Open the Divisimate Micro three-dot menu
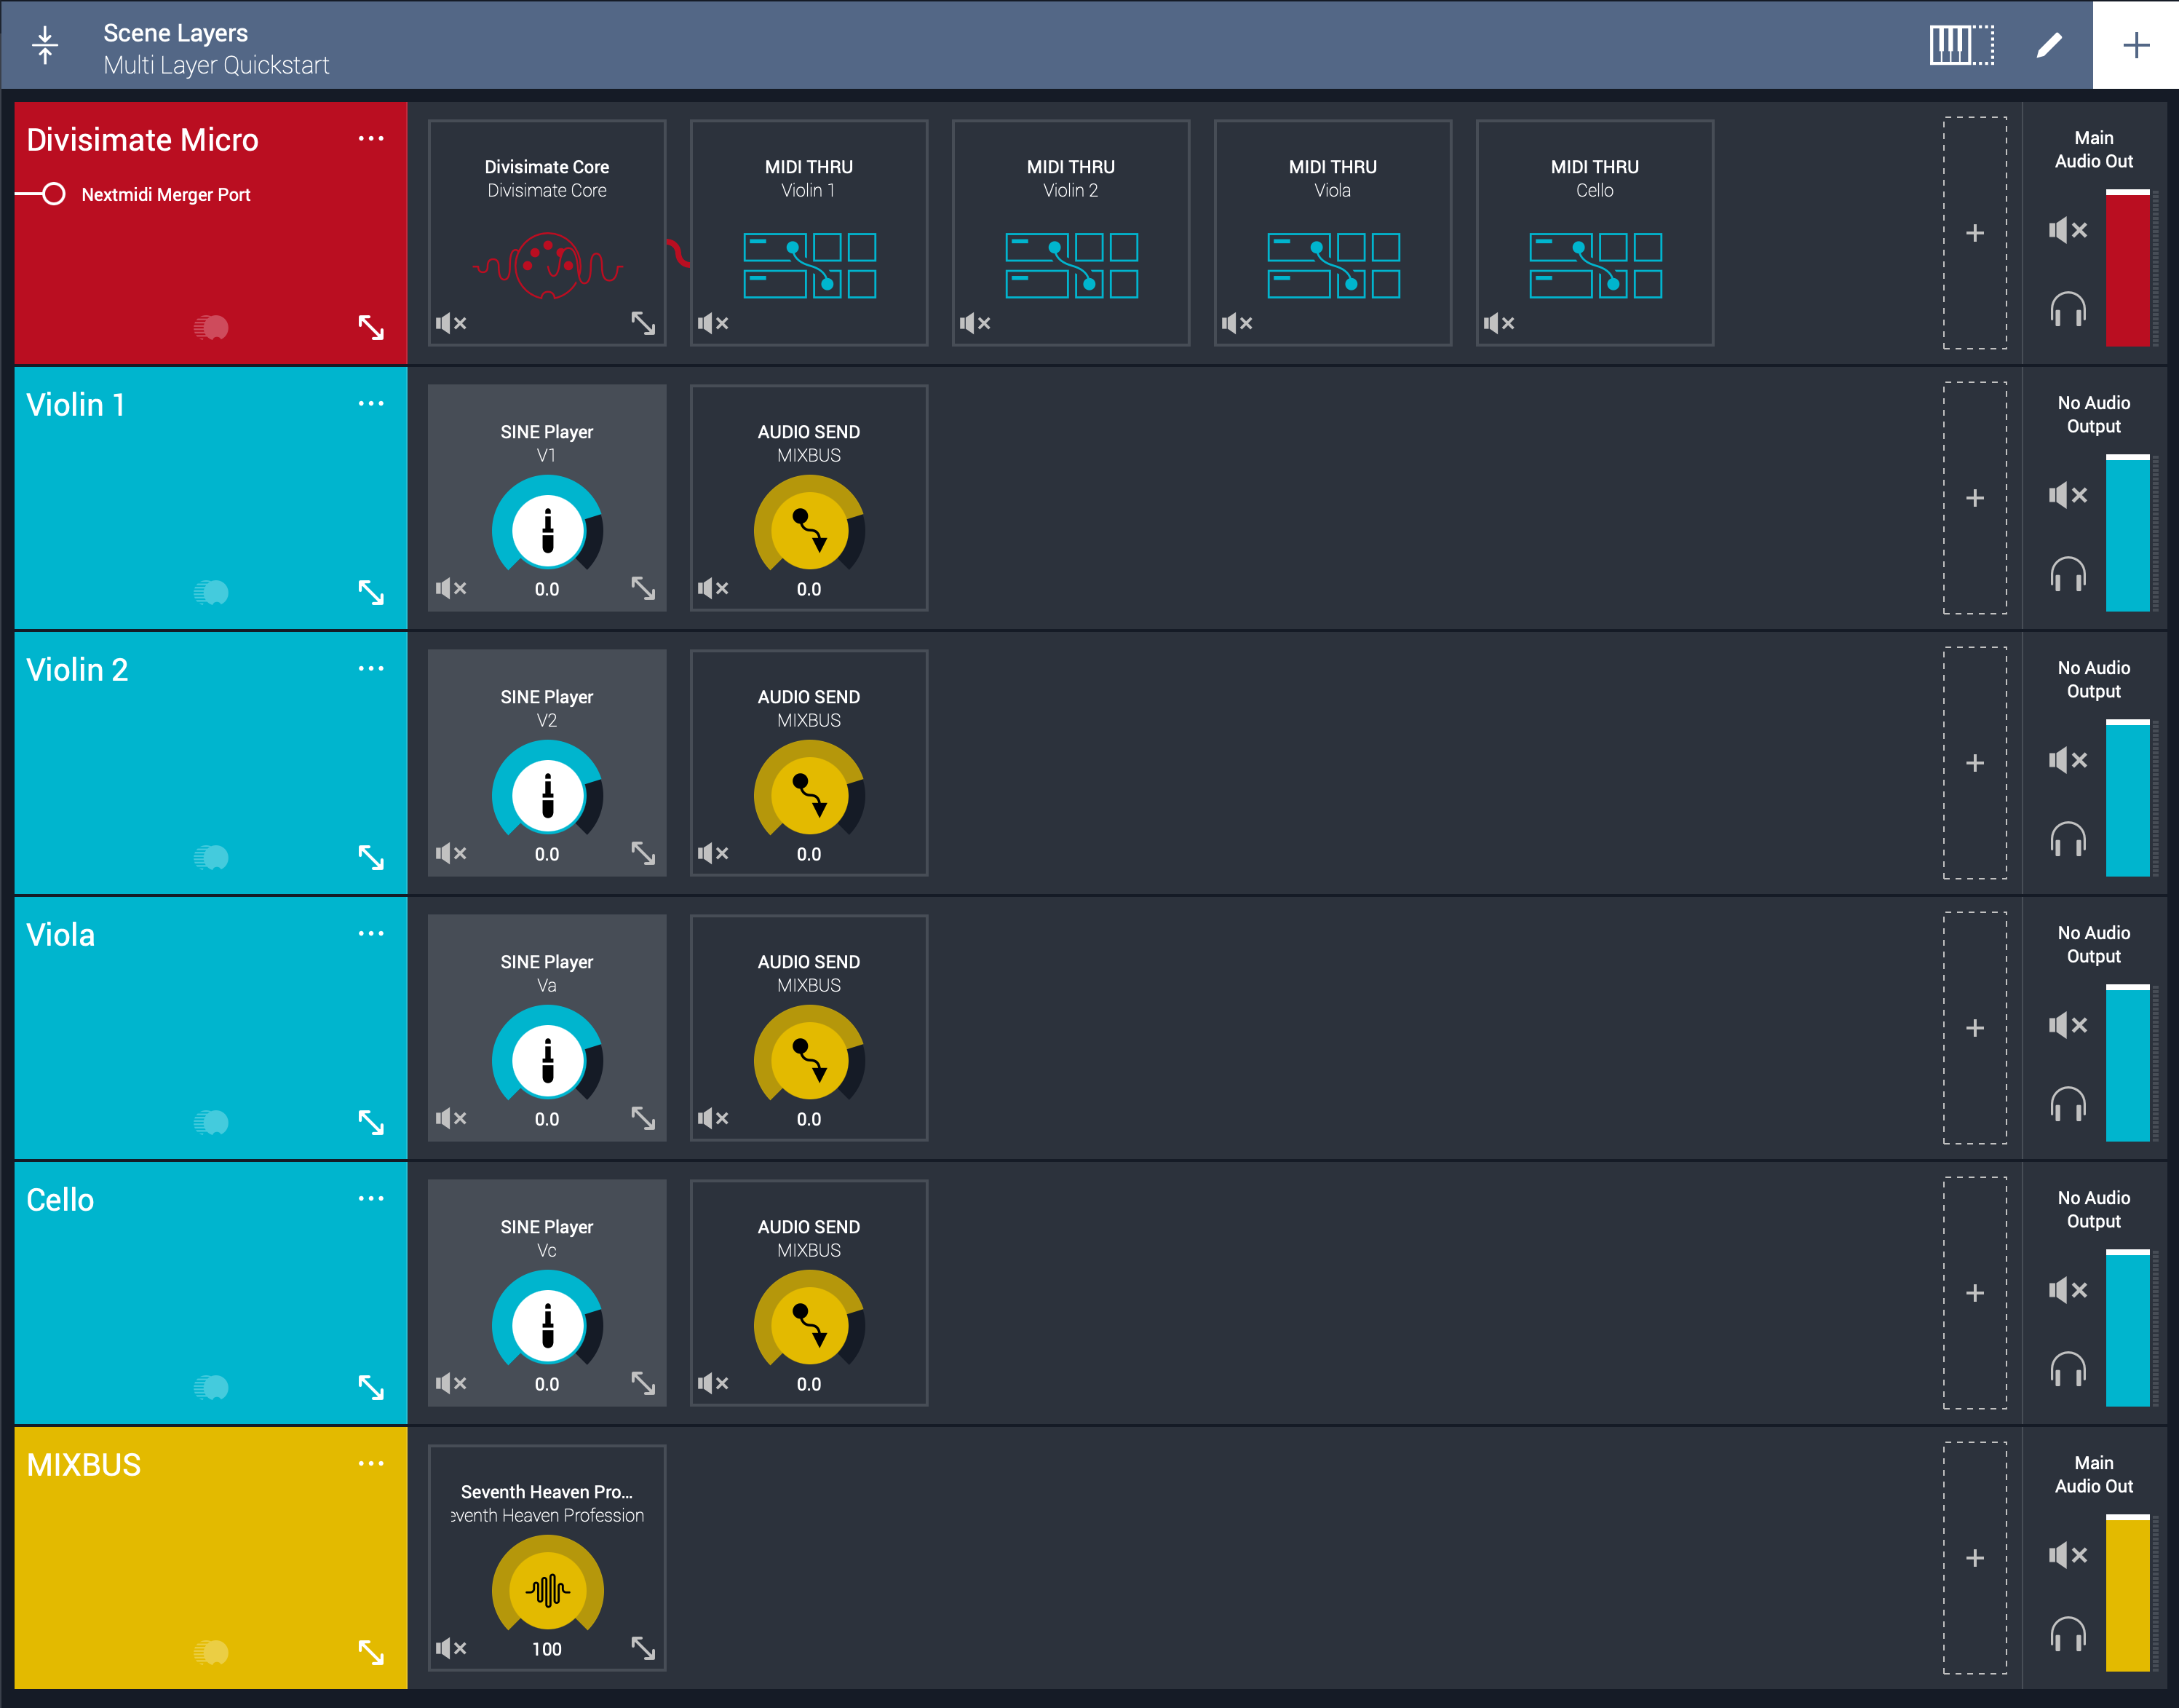 click(371, 138)
